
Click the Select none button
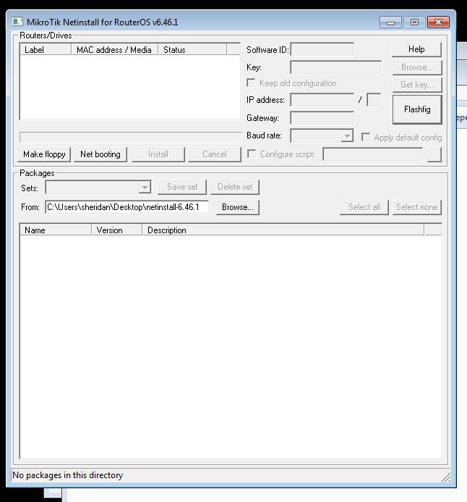417,207
